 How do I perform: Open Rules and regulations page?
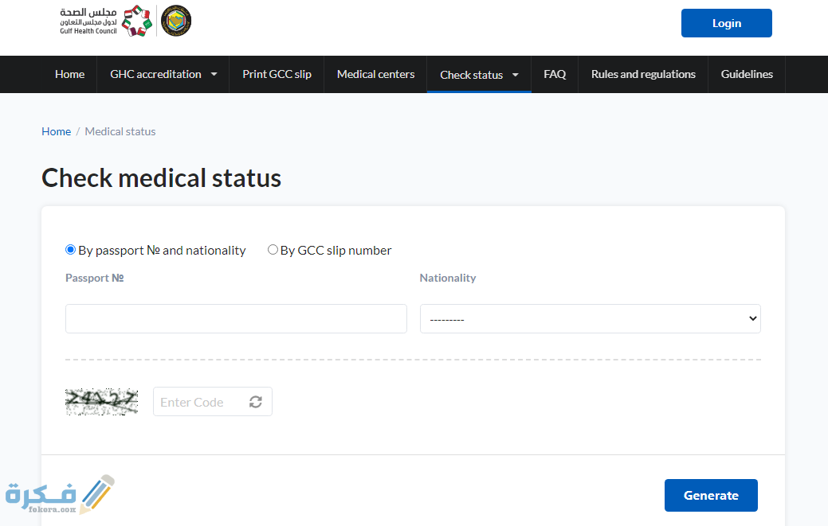tap(643, 74)
